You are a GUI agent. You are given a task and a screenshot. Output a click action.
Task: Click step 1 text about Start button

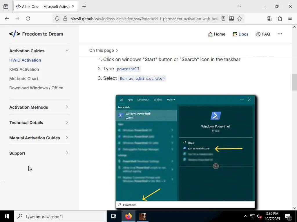pyautogui.click(x=172, y=59)
